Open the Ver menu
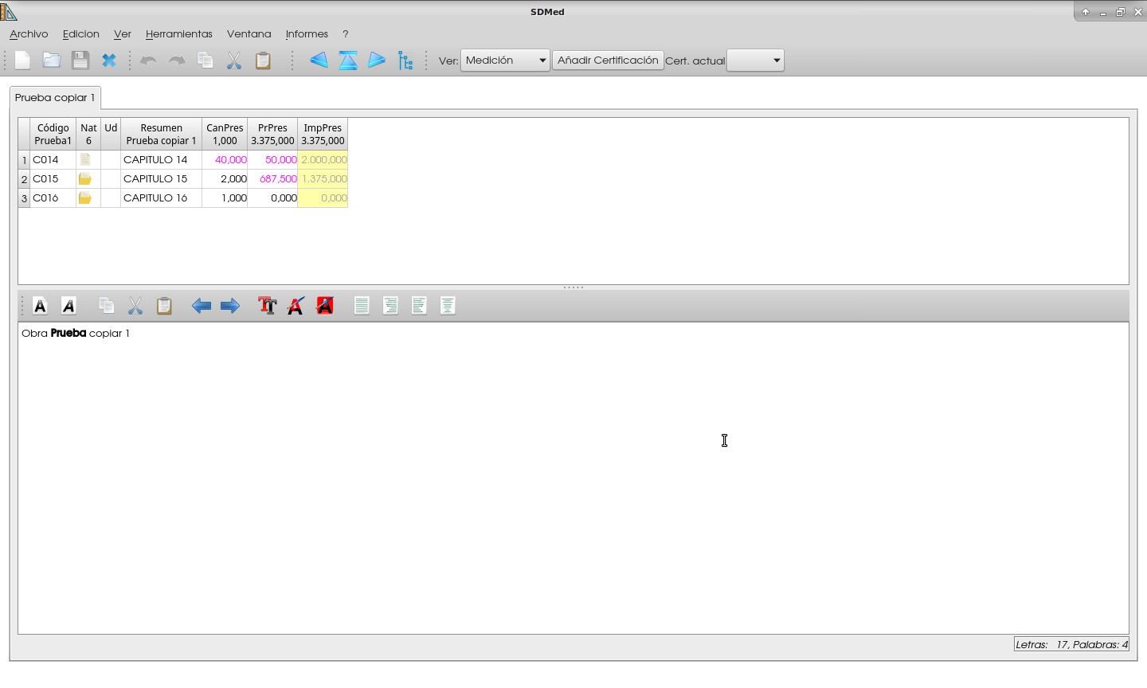This screenshot has height=688, width=1147. tap(123, 34)
